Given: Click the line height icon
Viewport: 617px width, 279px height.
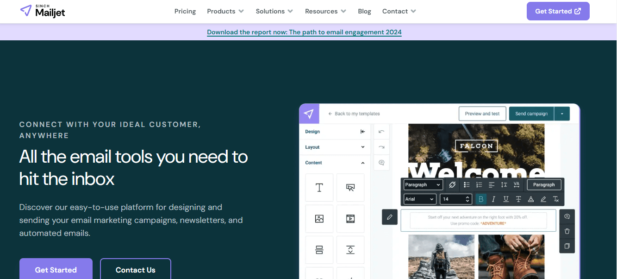Looking at the screenshot, I should pyautogui.click(x=504, y=184).
